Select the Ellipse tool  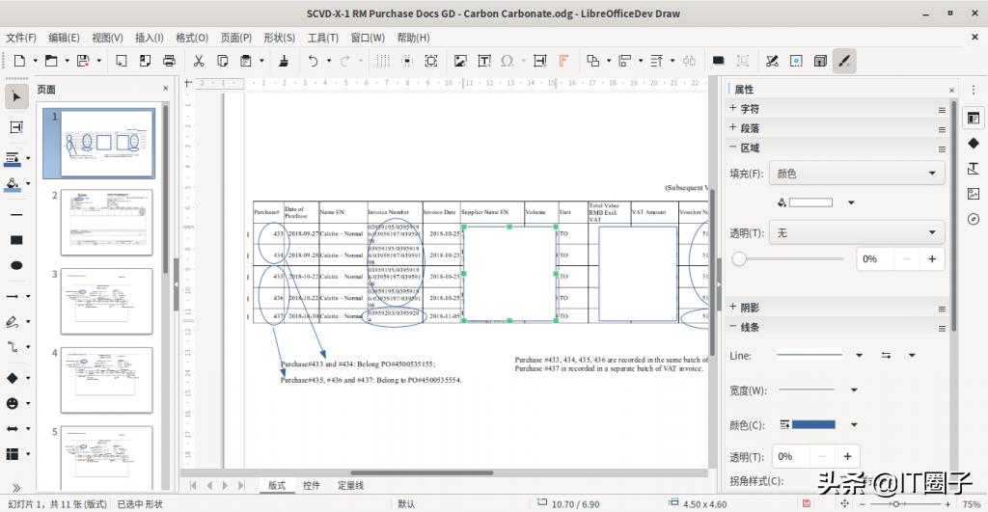pyautogui.click(x=17, y=265)
